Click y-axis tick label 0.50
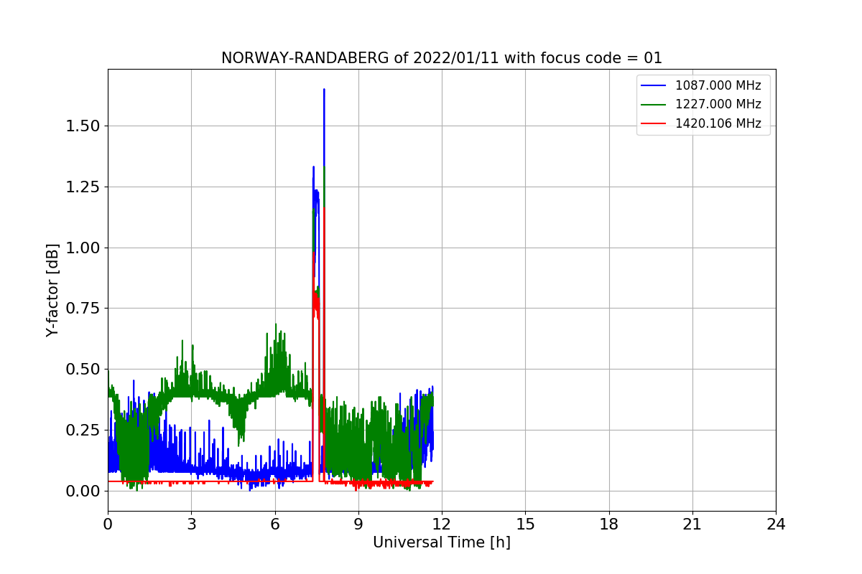Image resolution: width=862 pixels, height=574 pixels. pos(82,369)
